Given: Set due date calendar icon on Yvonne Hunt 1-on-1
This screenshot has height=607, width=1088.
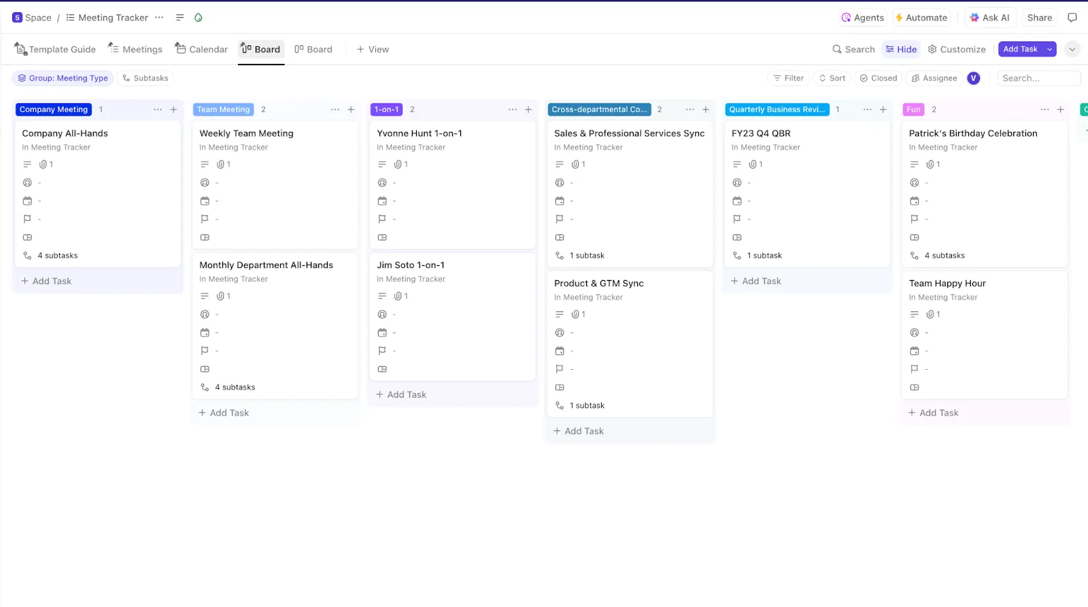Looking at the screenshot, I should click(382, 201).
